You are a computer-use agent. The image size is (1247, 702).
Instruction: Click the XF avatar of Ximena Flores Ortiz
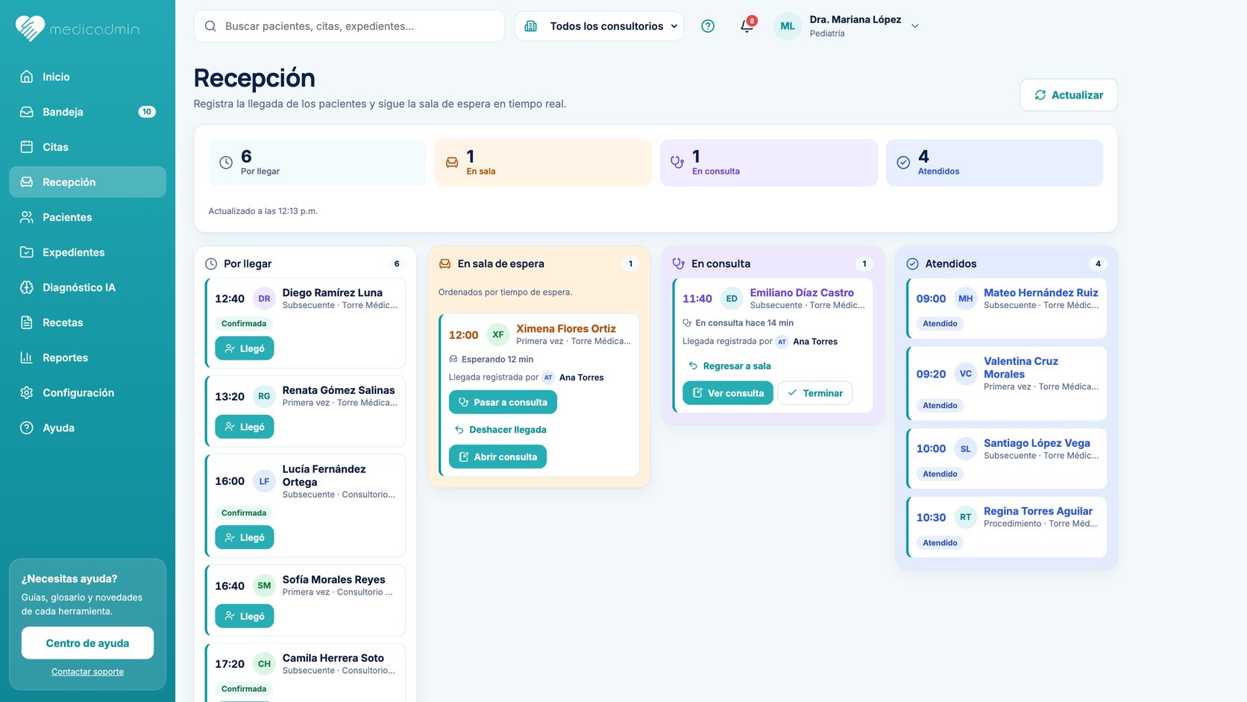(x=498, y=335)
